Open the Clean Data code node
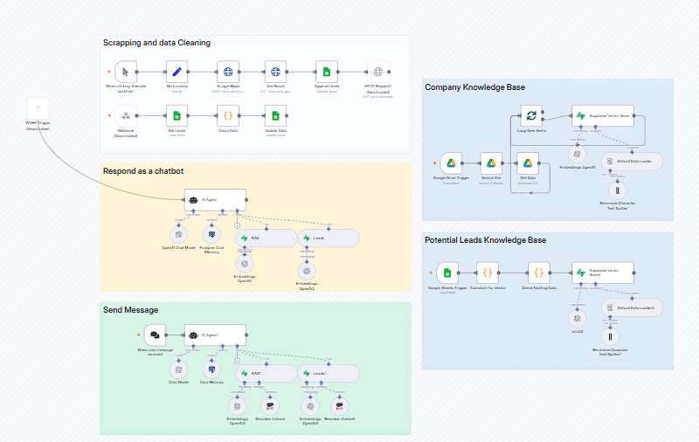The image size is (699, 442). (228, 115)
